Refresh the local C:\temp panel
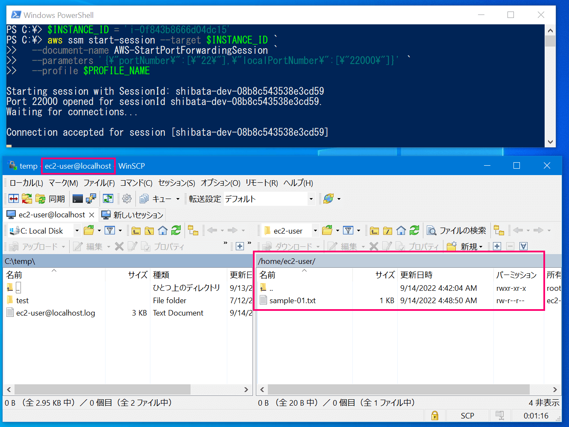The height and width of the screenshot is (427, 569). (x=176, y=231)
